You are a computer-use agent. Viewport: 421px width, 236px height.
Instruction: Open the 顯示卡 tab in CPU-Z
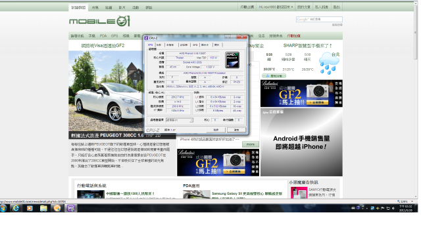coord(205,45)
